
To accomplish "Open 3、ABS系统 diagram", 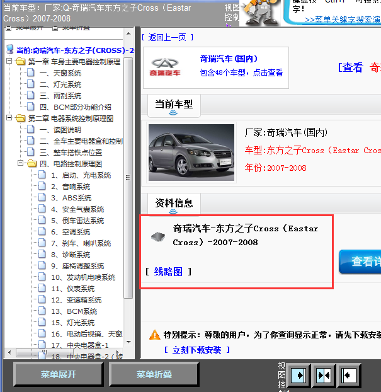I will [71, 198].
